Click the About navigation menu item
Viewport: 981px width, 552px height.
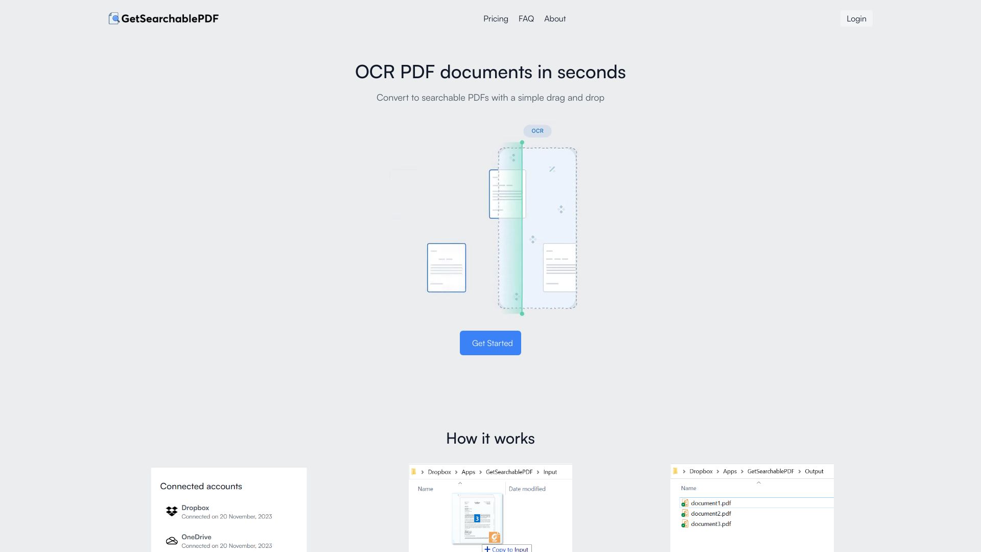click(x=554, y=18)
